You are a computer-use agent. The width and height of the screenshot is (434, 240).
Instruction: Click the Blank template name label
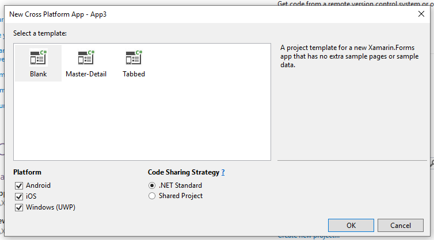click(x=39, y=74)
